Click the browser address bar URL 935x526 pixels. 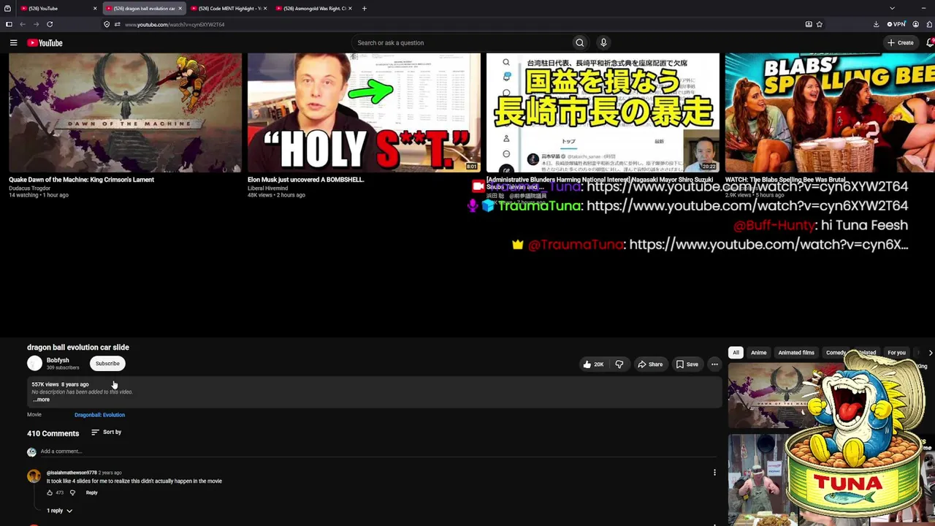(175, 24)
